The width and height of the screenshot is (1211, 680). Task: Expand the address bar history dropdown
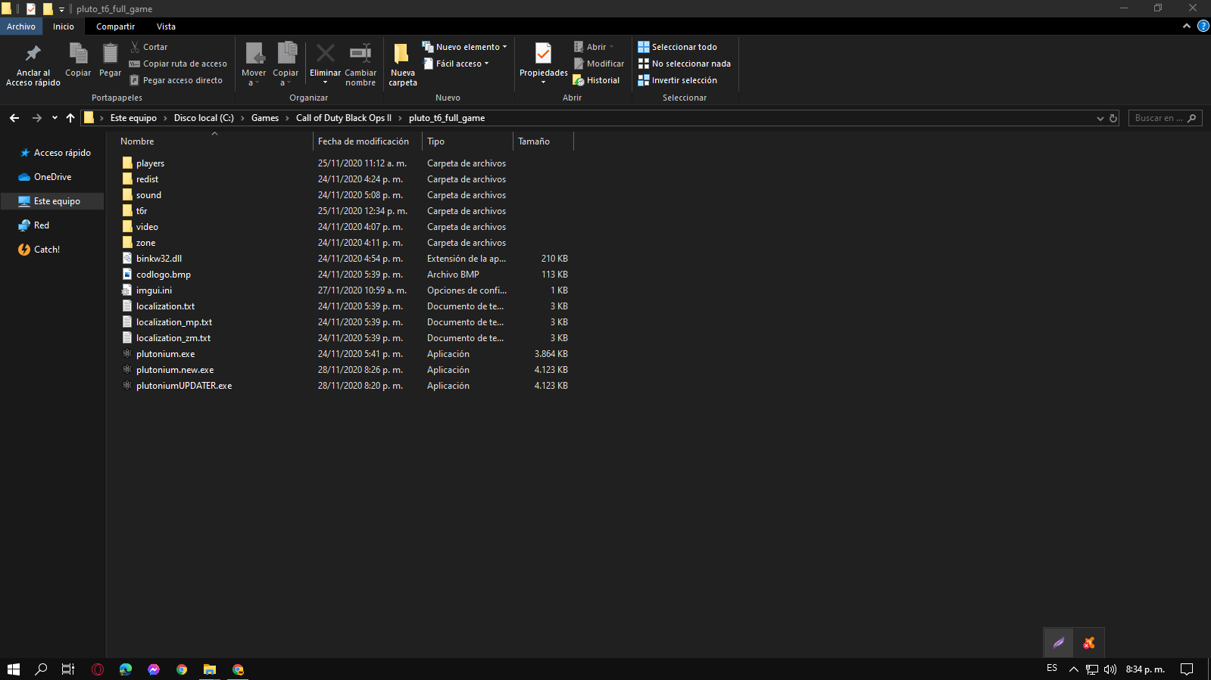(1100, 118)
